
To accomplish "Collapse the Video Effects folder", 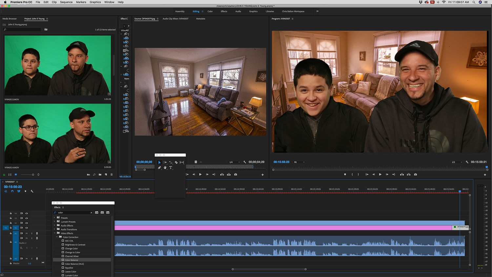I will 54,233.
